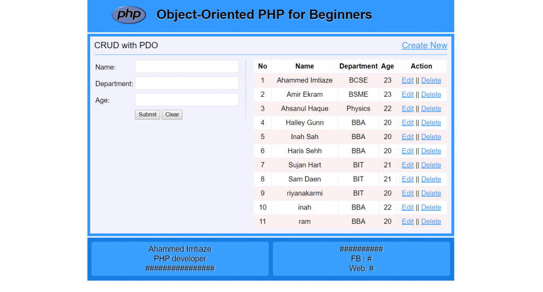Viewport: 543px width, 292px height.
Task: Focus the Age input field
Action: (187, 99)
